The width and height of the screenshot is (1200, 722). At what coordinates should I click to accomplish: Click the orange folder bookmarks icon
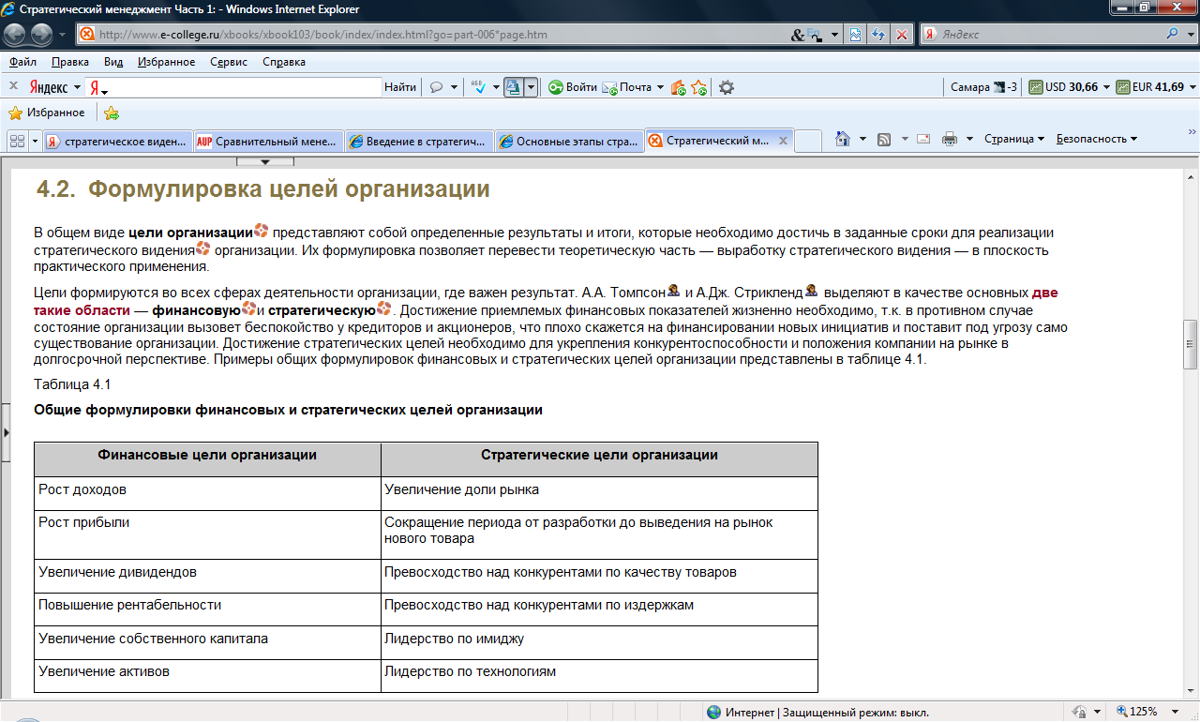pos(679,87)
